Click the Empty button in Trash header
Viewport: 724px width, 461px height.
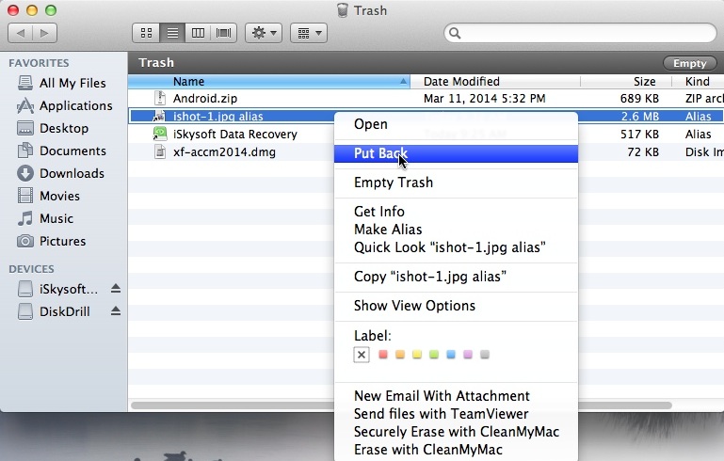(689, 63)
